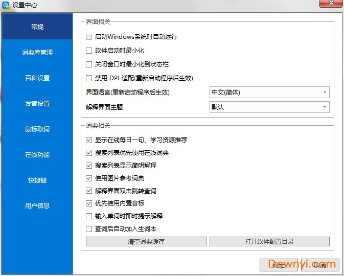Open the 解释界面主题 dropdown

269,107
